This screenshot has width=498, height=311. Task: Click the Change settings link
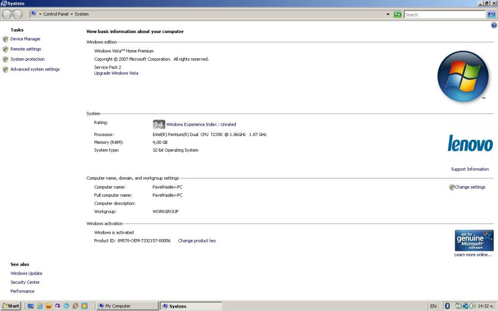coord(470,187)
